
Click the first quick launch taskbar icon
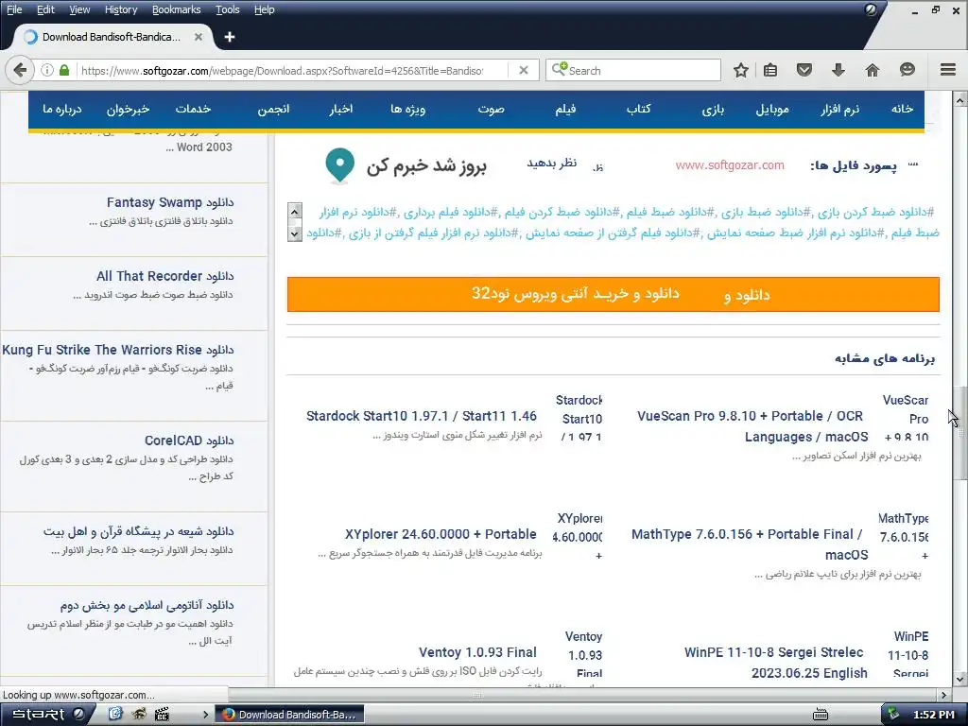click(x=115, y=715)
